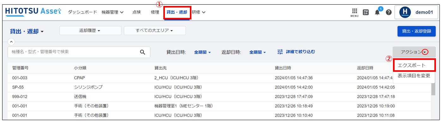441x121 pixels.
Task: Toggle the アクション dropdown button
Action: [414, 52]
